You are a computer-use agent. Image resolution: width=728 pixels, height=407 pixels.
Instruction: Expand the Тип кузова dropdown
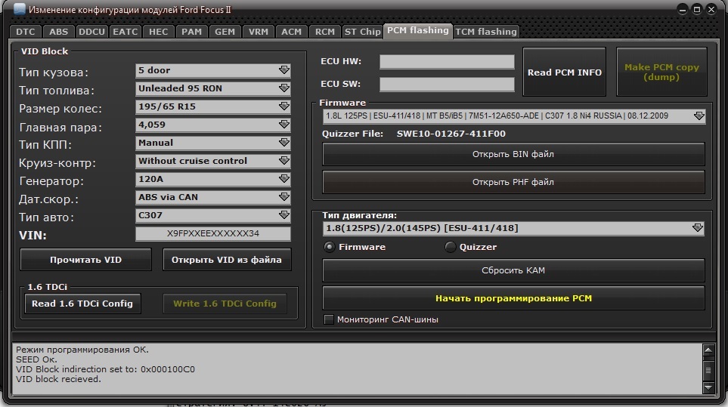coord(284,70)
